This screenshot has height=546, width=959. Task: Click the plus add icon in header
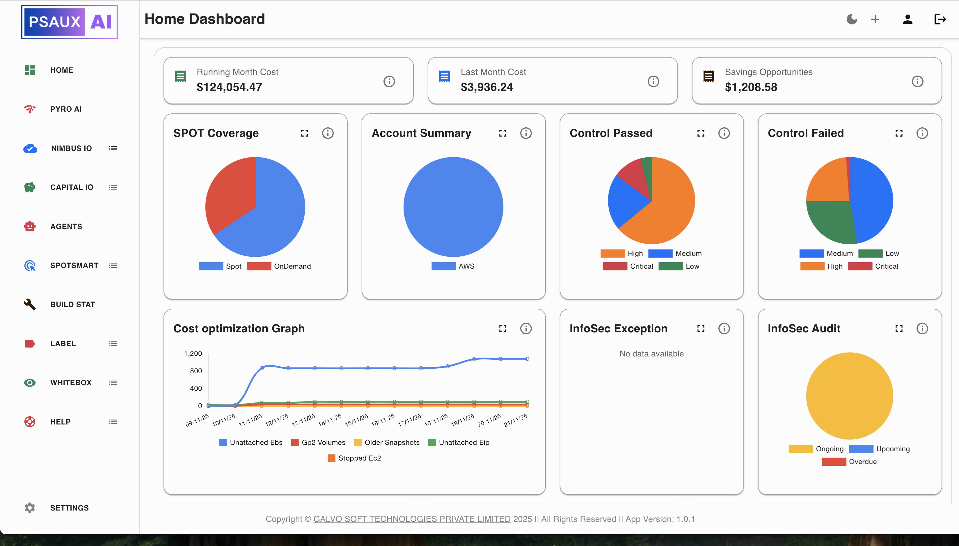click(x=875, y=19)
